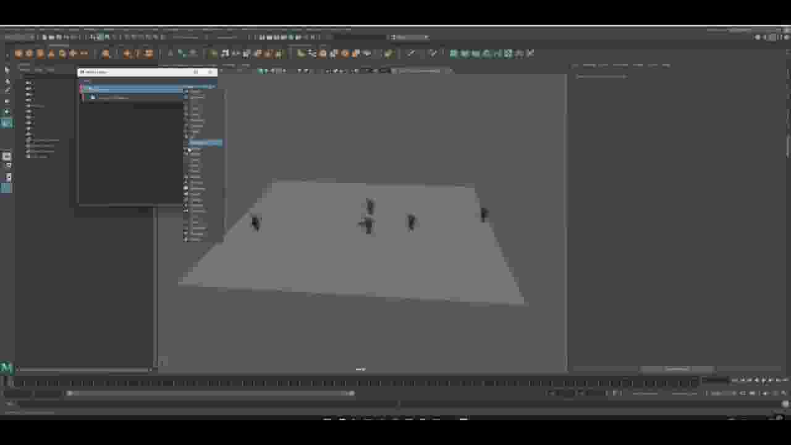Image resolution: width=791 pixels, height=445 pixels.
Task: Select the arrow Select tool in the toolbox
Action: click(7, 70)
